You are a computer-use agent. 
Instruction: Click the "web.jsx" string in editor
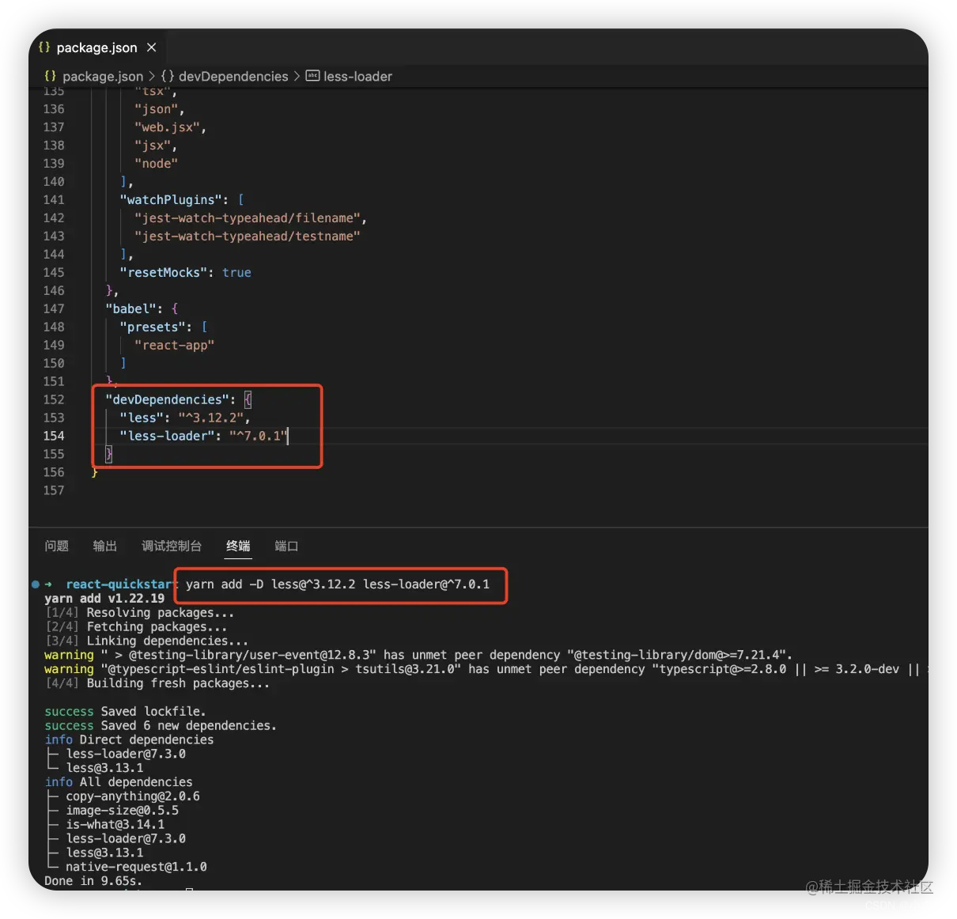[167, 127]
